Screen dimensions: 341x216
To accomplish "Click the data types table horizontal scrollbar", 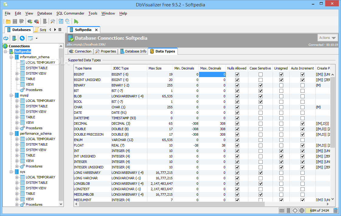I will pyautogui.click(x=172, y=204).
